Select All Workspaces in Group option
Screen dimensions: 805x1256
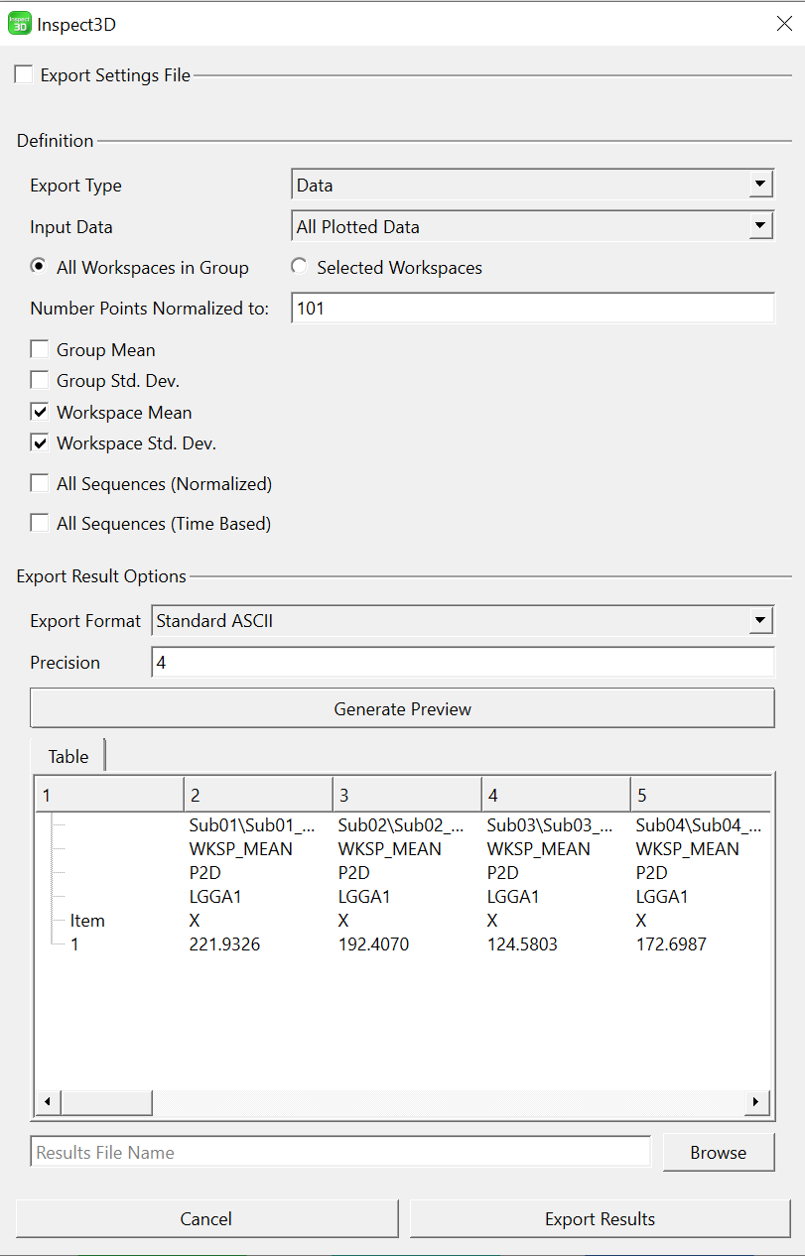click(39, 267)
